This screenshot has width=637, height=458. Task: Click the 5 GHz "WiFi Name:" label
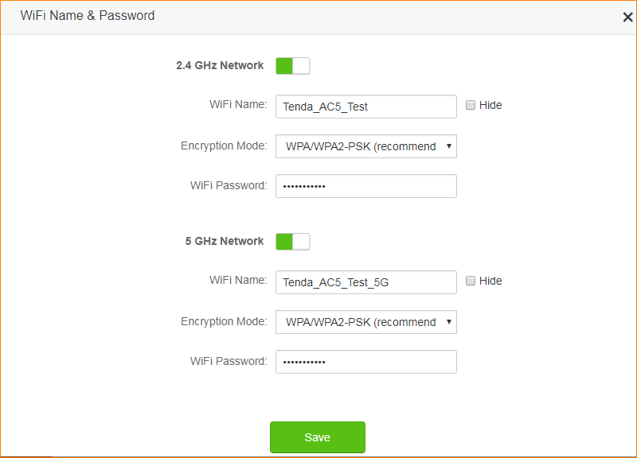coord(238,281)
